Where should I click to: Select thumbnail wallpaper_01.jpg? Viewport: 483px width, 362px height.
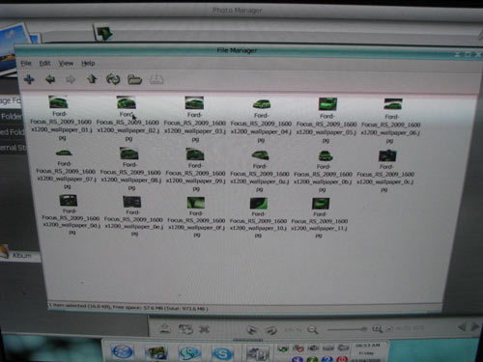[58, 102]
